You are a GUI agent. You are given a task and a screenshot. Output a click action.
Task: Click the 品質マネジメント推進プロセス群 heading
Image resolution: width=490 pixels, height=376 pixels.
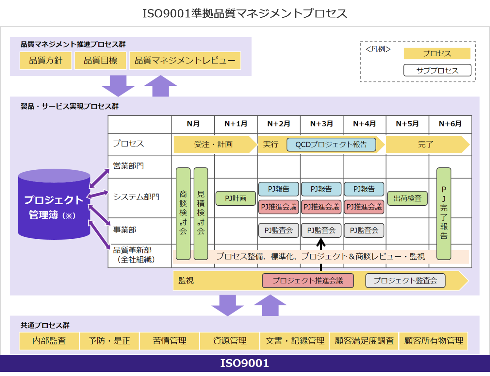[73, 44]
